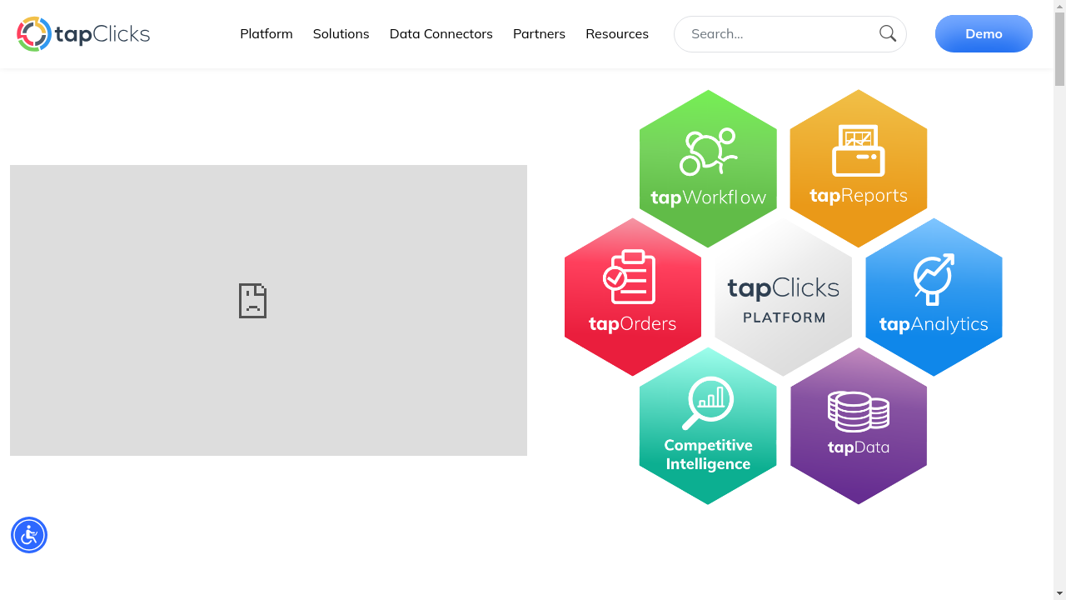Expand the Partners menu
This screenshot has height=600, width=1066.
pos(539,34)
